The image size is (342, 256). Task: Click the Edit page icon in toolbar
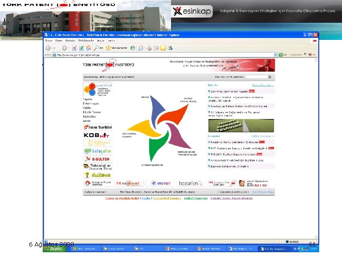(x=156, y=48)
